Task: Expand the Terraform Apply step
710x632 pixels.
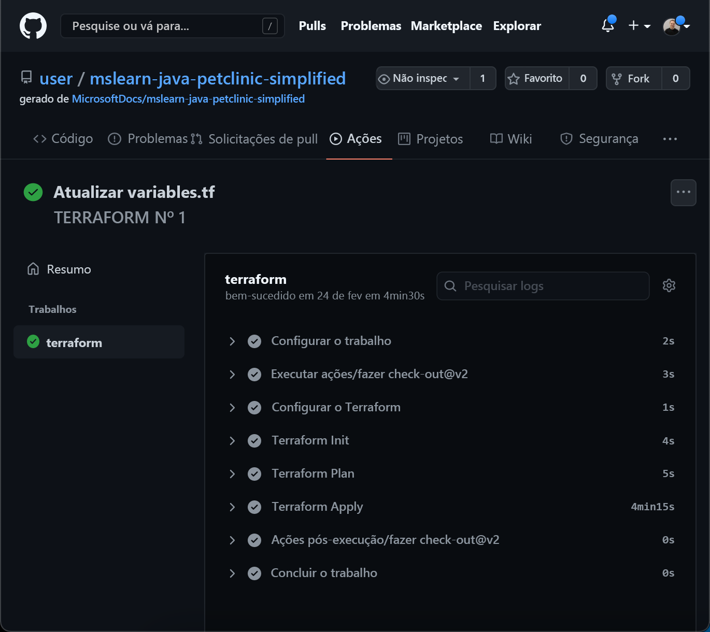Action: 232,507
